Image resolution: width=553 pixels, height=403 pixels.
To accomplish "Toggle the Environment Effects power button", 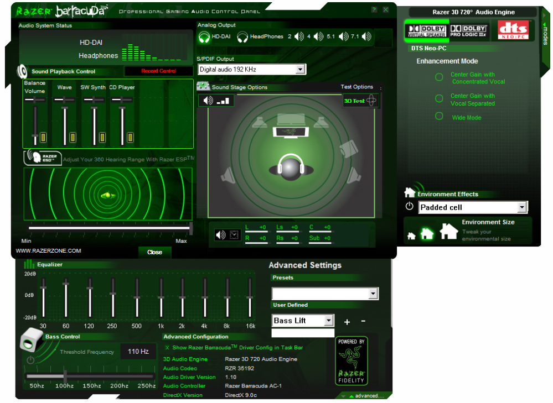I will pyautogui.click(x=409, y=206).
